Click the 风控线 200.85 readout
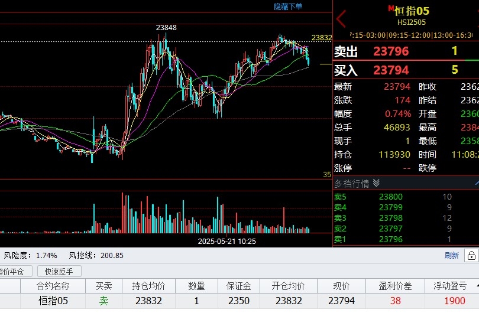This screenshot has width=479, height=313. [96, 255]
